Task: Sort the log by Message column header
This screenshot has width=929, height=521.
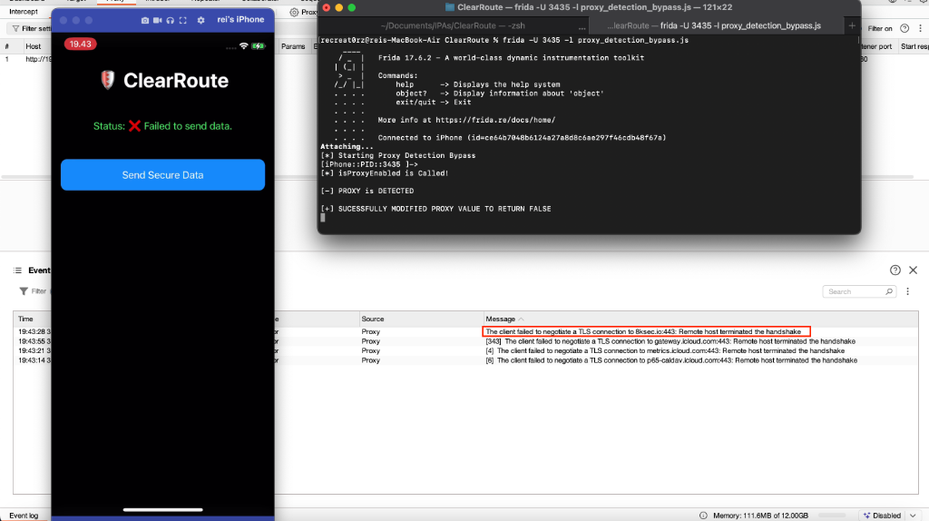Action: pyautogui.click(x=500, y=319)
